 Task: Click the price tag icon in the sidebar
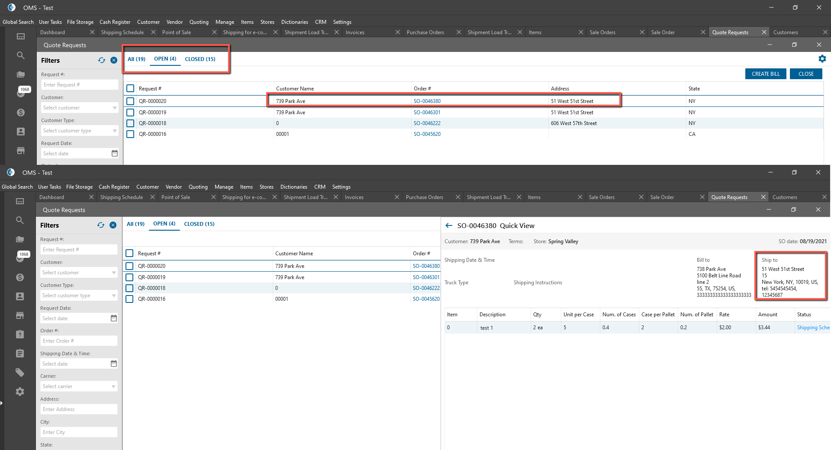20,373
